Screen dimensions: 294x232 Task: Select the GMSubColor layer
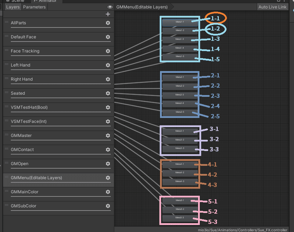click(58, 208)
